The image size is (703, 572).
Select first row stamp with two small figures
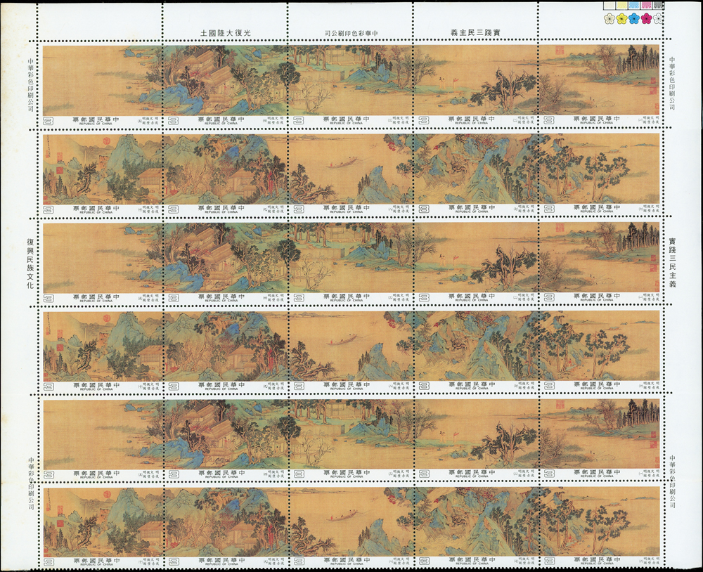tap(475, 84)
